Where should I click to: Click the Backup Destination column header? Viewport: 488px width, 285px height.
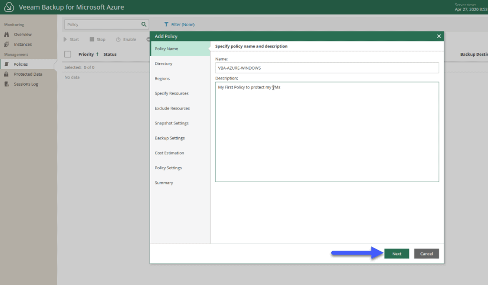474,54
